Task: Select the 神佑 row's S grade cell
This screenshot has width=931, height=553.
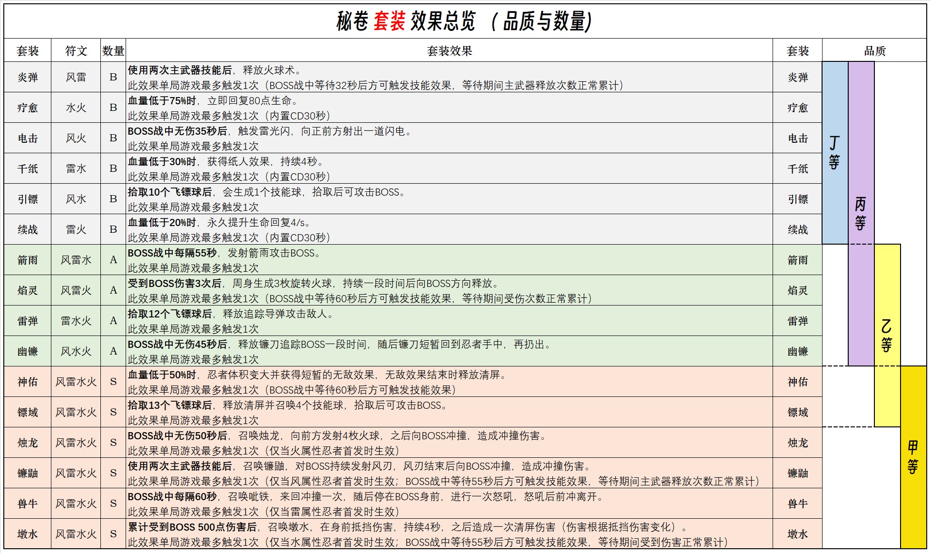Action: [113, 382]
